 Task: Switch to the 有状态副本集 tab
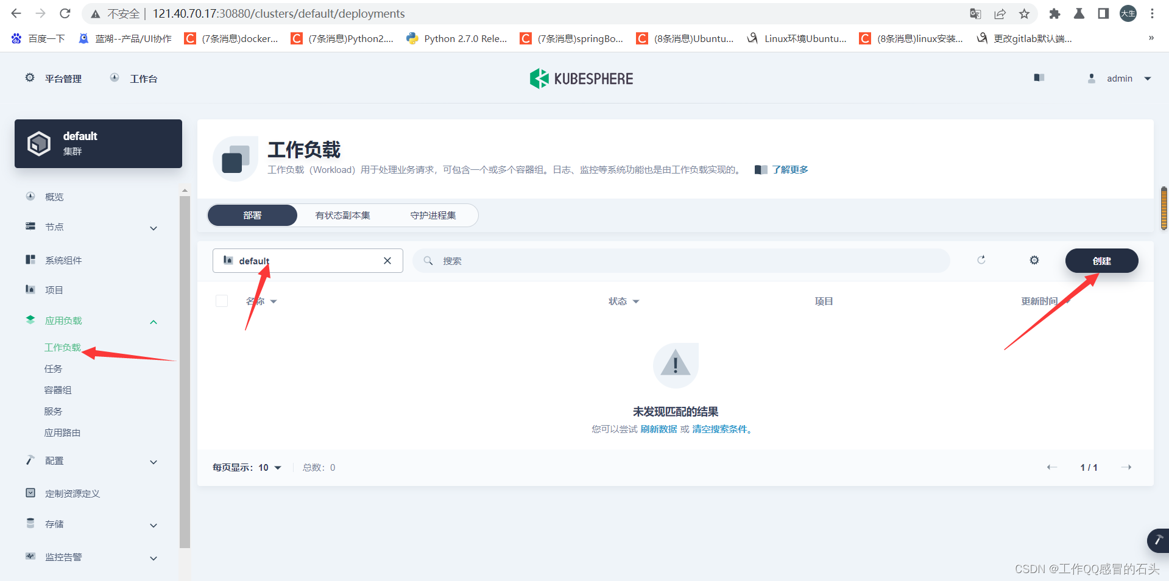click(x=342, y=215)
